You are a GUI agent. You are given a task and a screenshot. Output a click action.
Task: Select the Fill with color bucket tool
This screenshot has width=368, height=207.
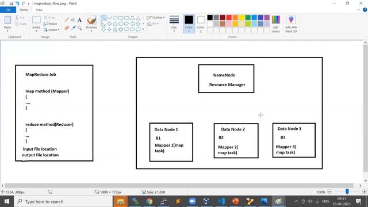tap(73, 20)
